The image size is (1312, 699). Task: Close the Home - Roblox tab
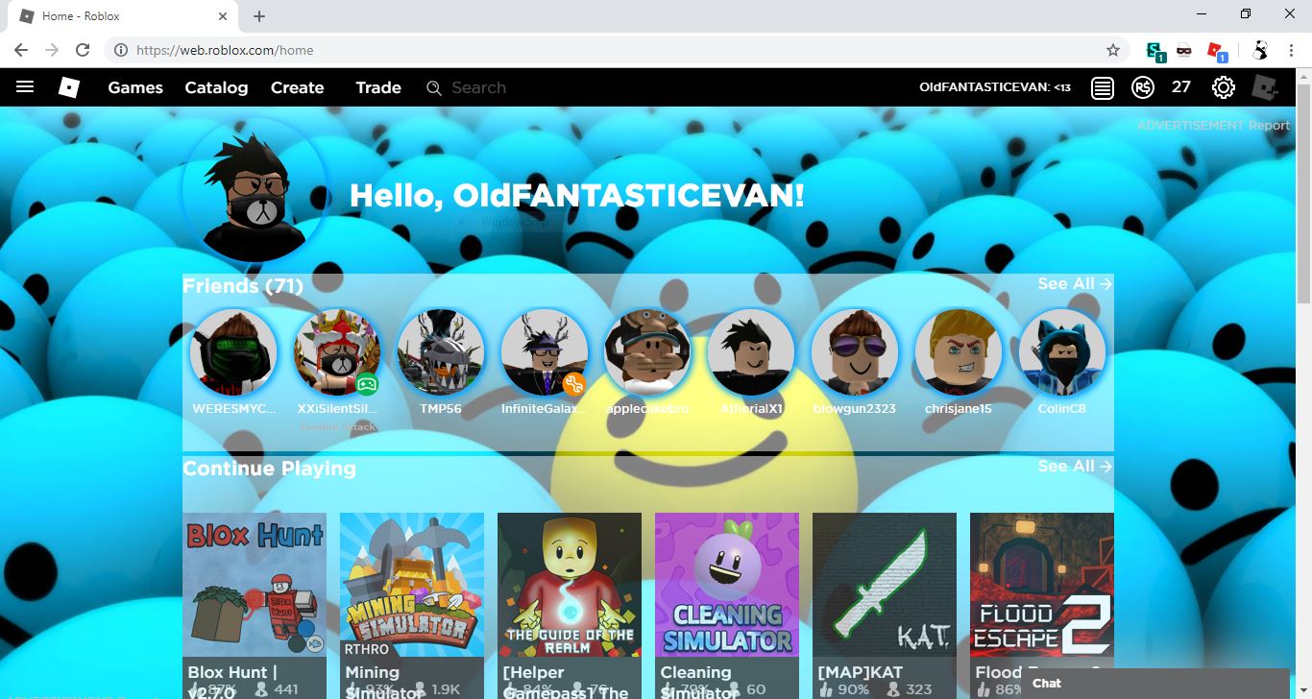pos(223,16)
